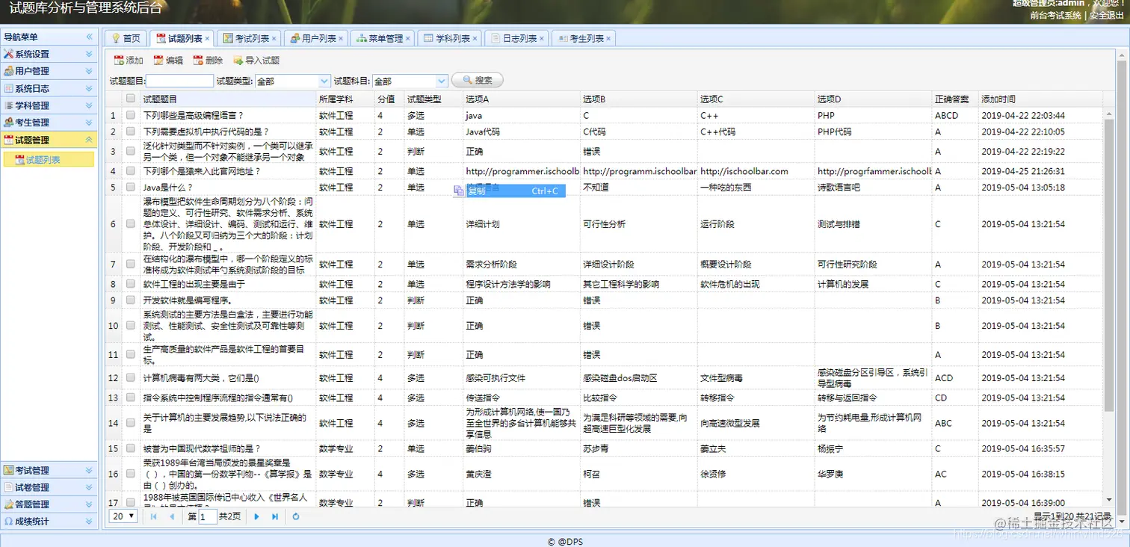The height and width of the screenshot is (547, 1130).
Task: Go to the previous page
Action: [x=172, y=516]
